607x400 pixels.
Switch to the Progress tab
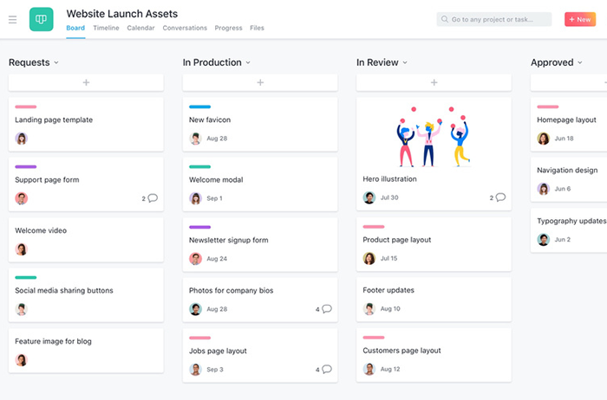click(x=228, y=28)
